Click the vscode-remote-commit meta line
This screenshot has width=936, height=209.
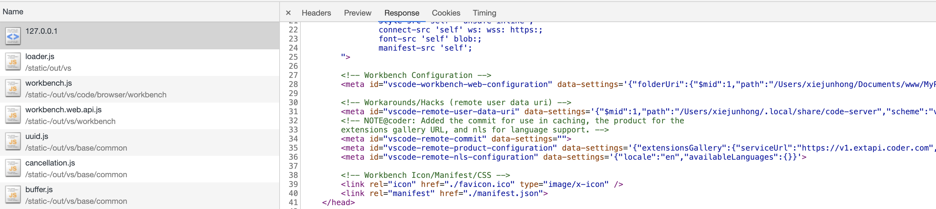coord(456,139)
